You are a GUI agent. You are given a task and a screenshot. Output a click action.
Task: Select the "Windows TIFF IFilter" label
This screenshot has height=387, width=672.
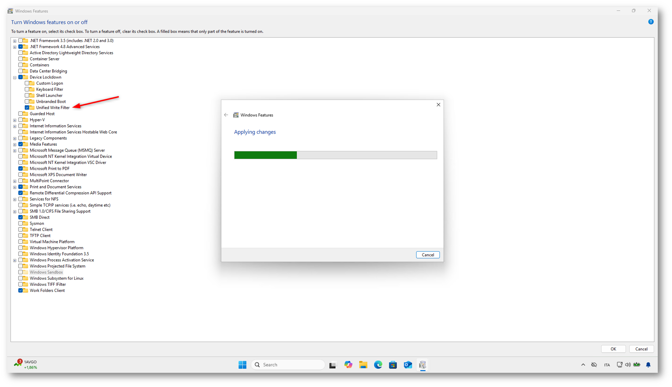[48, 284]
